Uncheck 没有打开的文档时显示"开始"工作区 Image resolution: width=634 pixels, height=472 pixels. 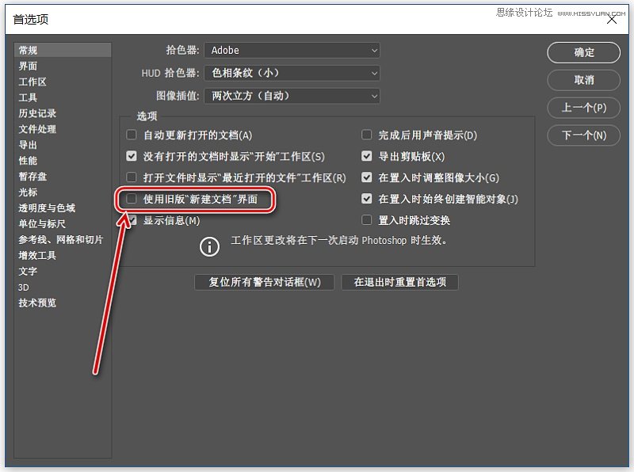(131, 156)
